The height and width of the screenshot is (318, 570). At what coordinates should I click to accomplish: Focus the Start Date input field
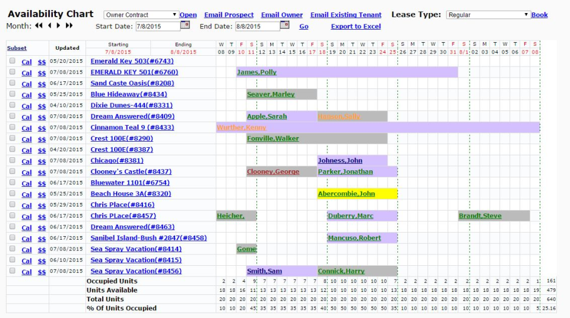pos(158,26)
